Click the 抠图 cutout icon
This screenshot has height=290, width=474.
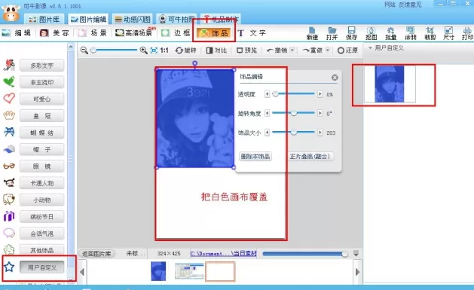(x=371, y=33)
